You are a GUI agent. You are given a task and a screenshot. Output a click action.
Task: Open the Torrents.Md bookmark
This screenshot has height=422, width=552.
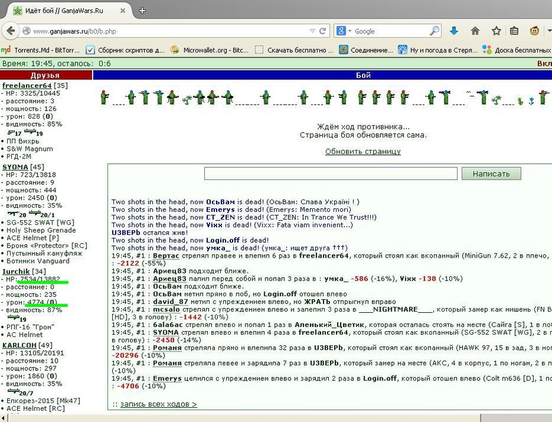click(40, 50)
